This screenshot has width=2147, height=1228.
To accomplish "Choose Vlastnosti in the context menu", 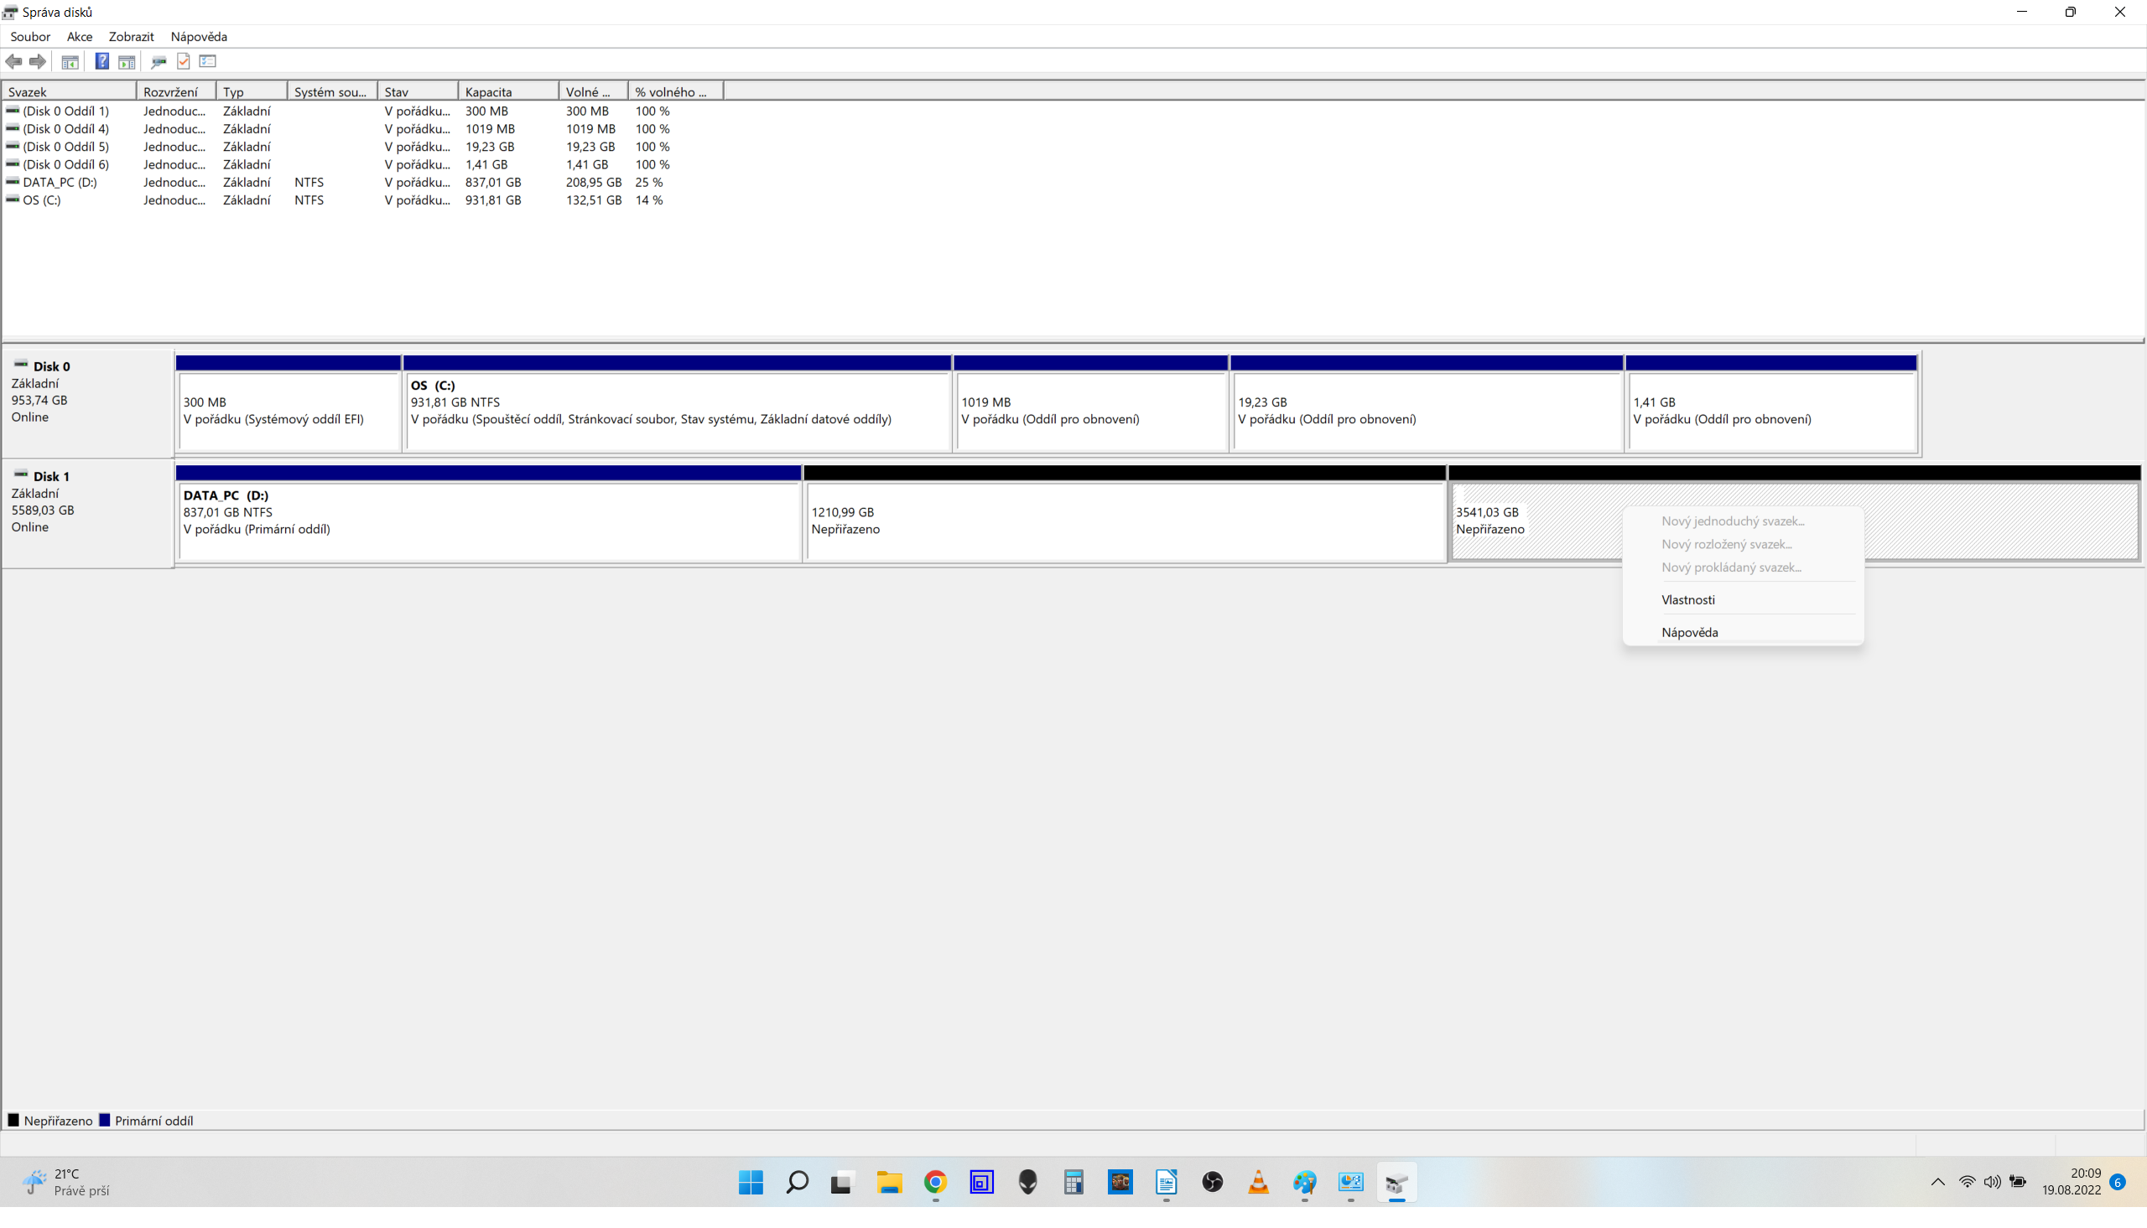I will pos(1688,599).
